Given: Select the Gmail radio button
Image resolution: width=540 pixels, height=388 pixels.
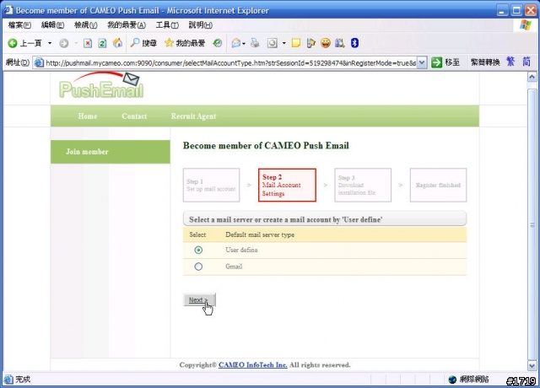Looking at the screenshot, I should coord(198,267).
